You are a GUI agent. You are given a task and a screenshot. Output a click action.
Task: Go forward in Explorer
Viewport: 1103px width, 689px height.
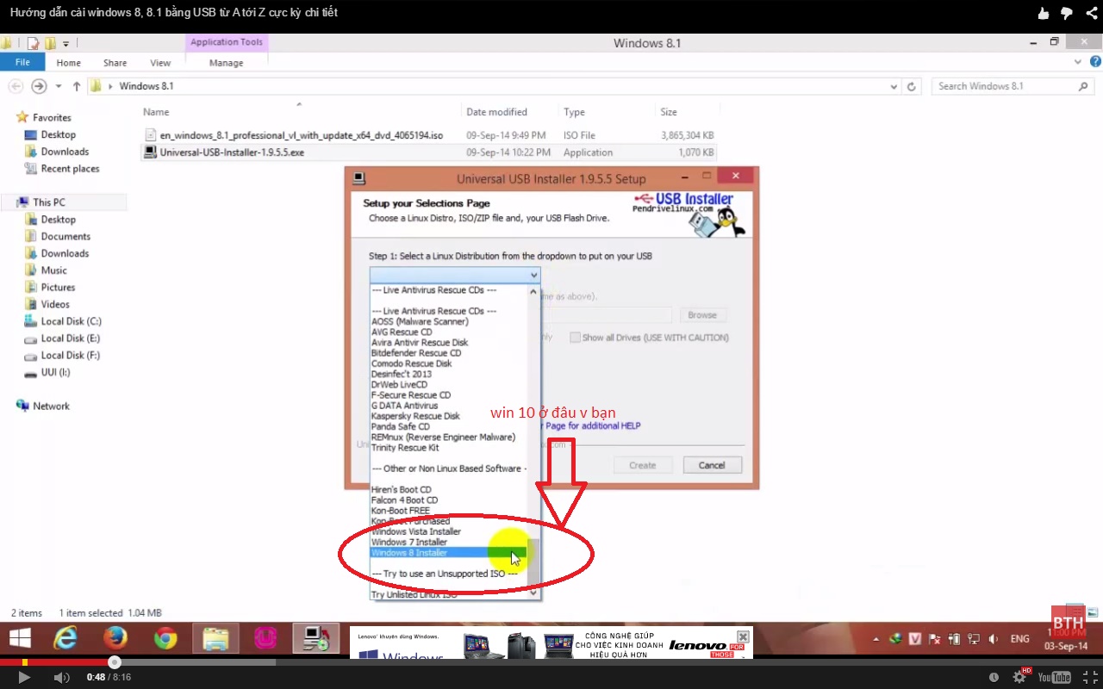(39, 86)
